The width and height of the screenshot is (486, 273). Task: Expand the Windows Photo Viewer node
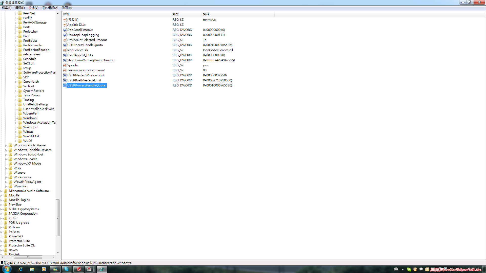(x=6, y=145)
